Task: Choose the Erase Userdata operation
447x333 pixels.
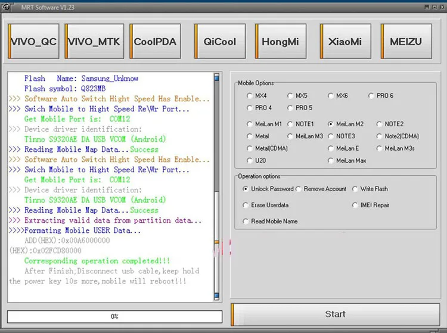Action: click(x=266, y=205)
